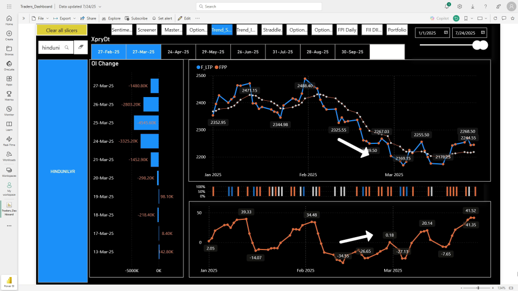Toggle the 27-Feb-25 expiry tile

(108, 52)
